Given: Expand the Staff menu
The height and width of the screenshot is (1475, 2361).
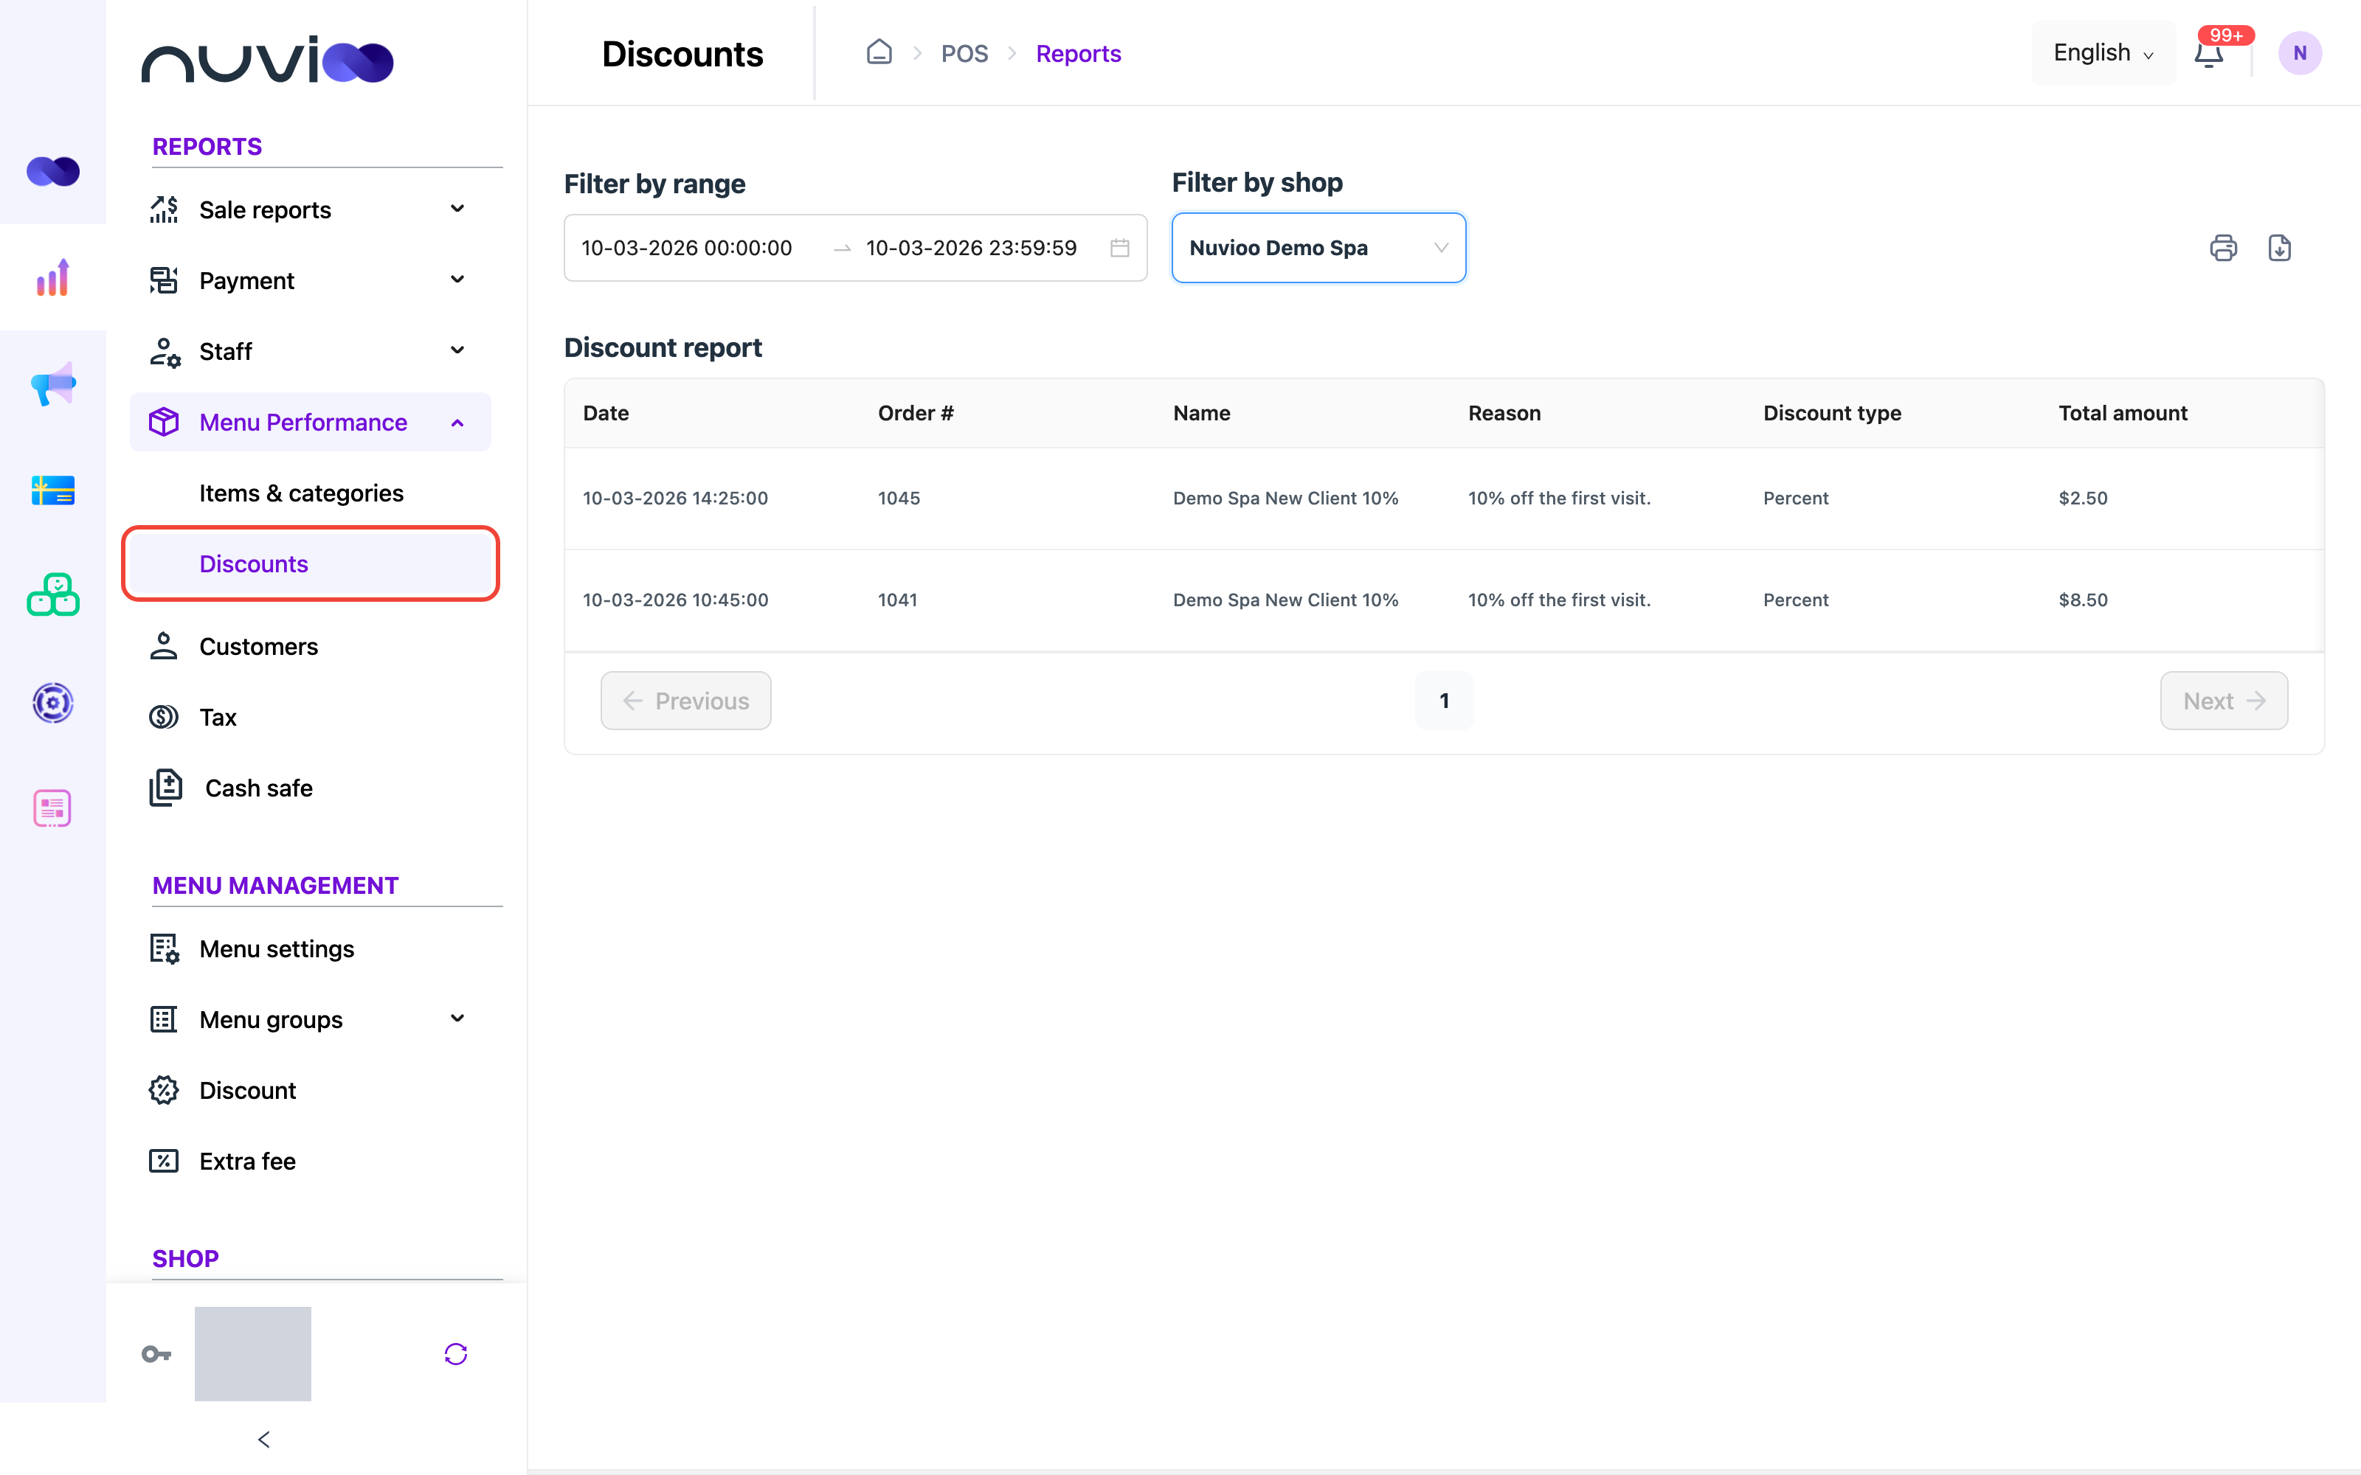Looking at the screenshot, I should [310, 351].
